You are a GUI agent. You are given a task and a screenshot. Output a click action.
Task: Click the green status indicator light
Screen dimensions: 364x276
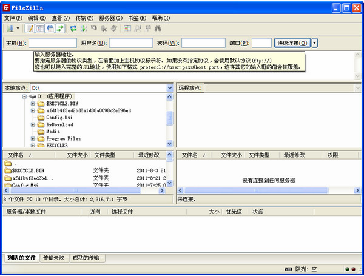click(x=347, y=269)
